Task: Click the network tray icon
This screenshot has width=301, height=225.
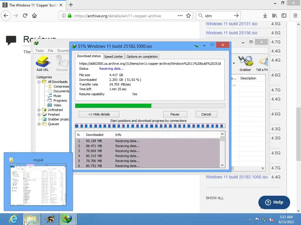Action: [x=264, y=219]
